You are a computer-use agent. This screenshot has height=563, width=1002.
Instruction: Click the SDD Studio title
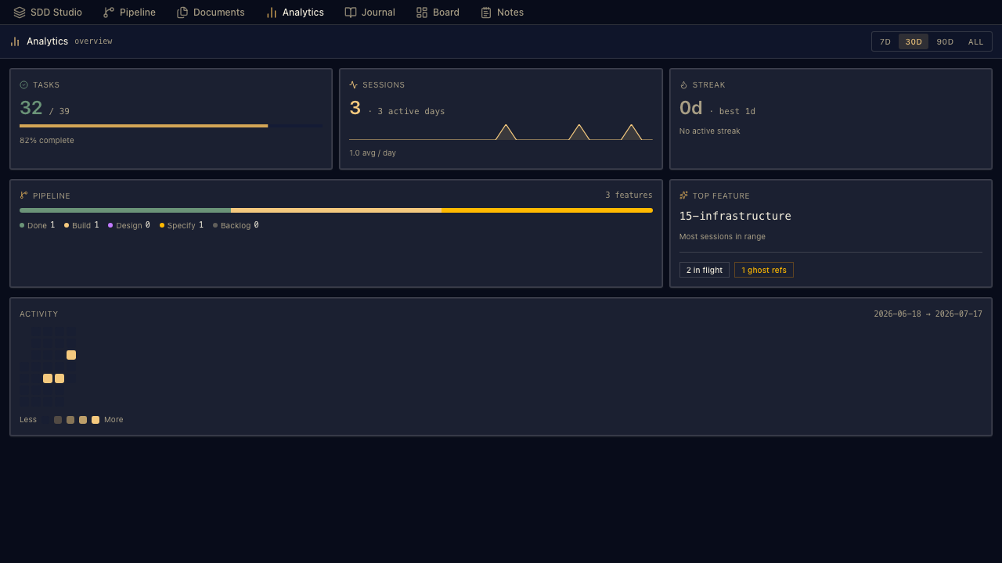click(56, 13)
